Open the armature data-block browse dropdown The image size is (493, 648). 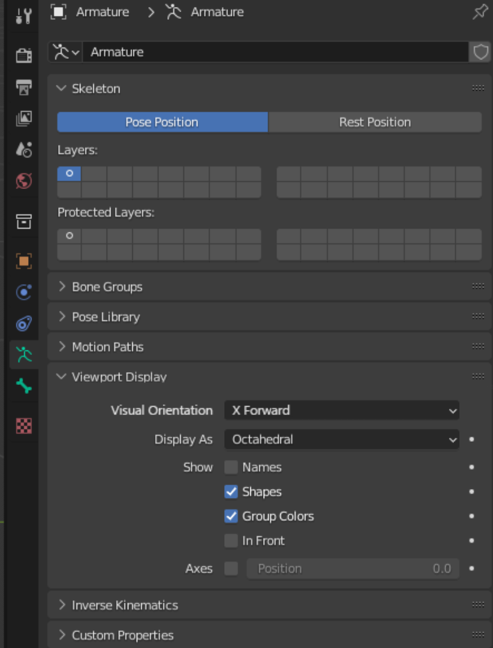65,52
